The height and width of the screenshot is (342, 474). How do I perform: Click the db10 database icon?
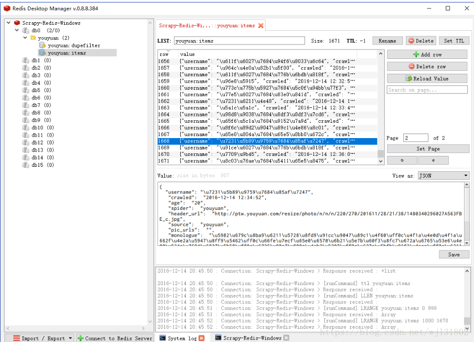tap(26, 128)
